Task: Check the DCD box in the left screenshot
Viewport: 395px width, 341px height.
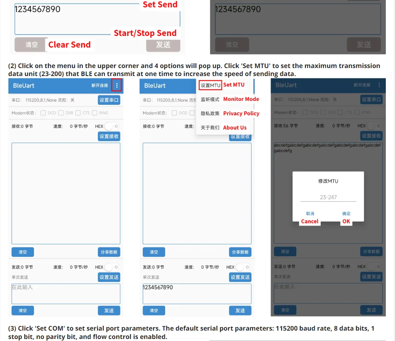Action: 43,113
